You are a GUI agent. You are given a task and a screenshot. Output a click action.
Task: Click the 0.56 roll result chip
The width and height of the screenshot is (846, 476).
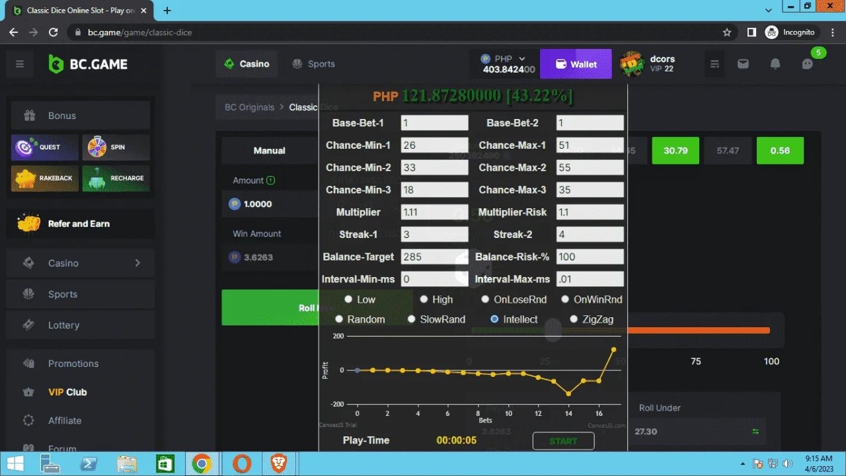(780, 151)
